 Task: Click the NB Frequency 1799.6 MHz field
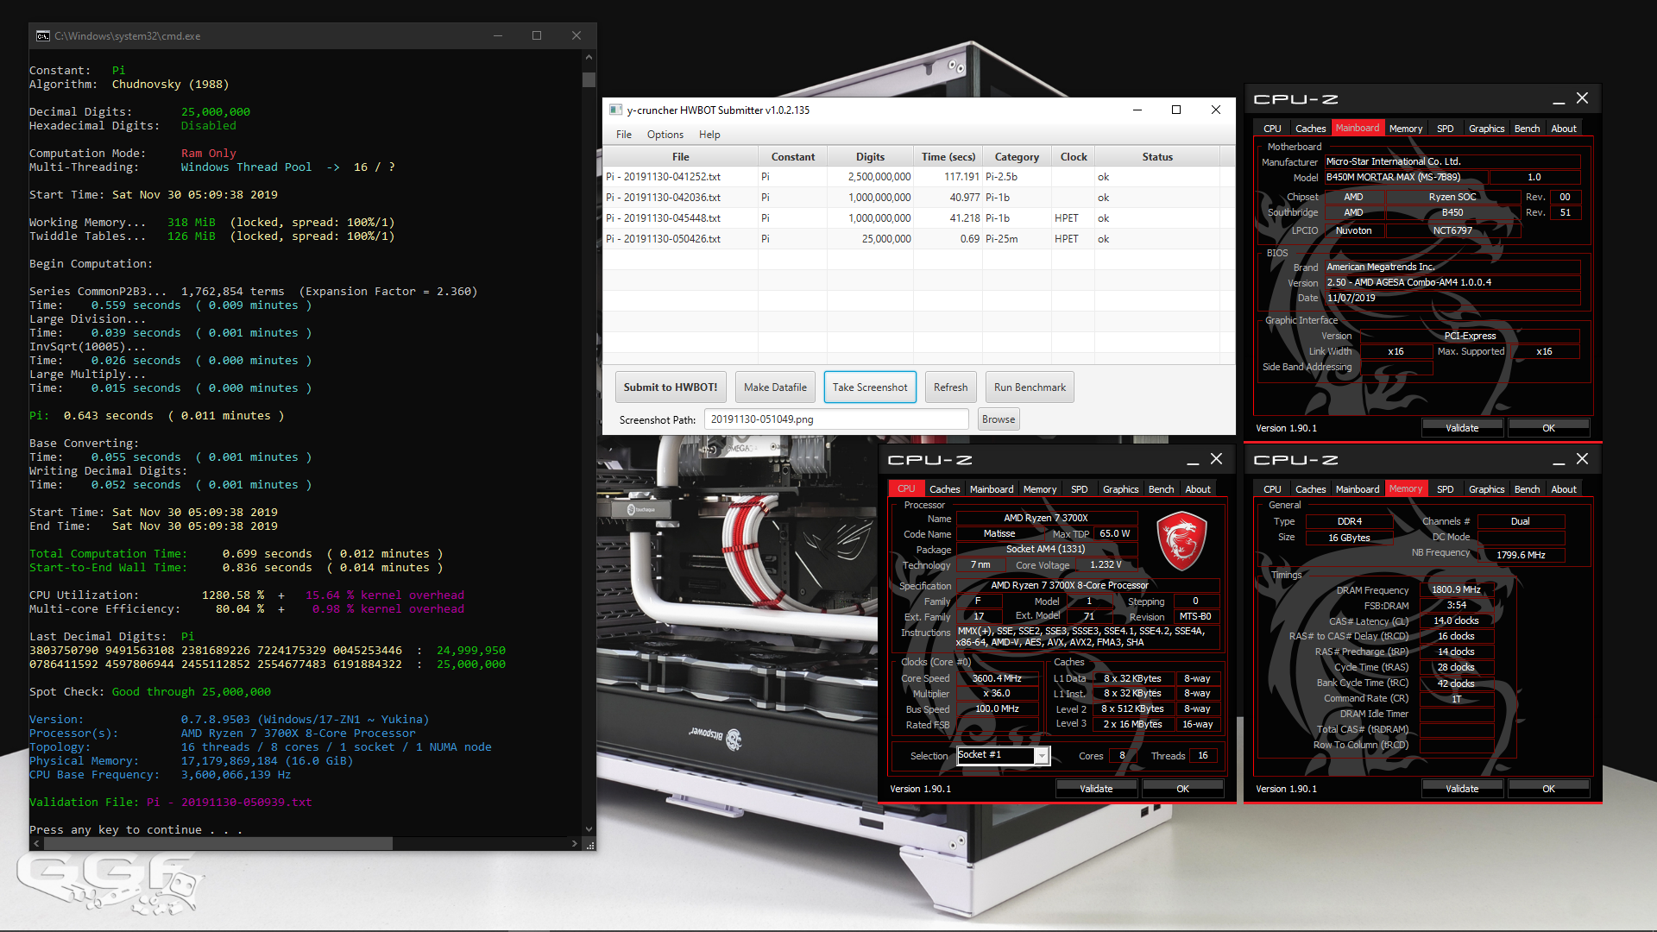(x=1521, y=555)
